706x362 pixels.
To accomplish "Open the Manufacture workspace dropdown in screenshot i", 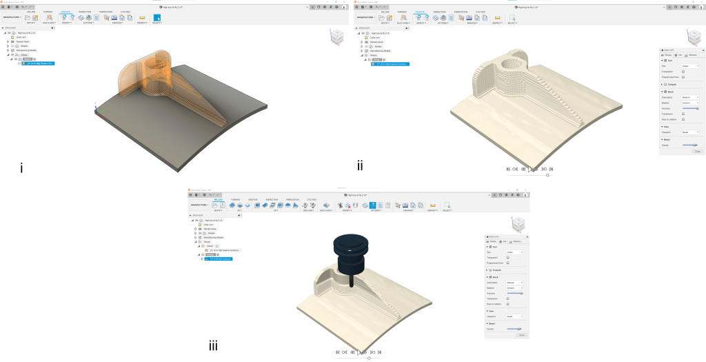I will click(x=12, y=17).
